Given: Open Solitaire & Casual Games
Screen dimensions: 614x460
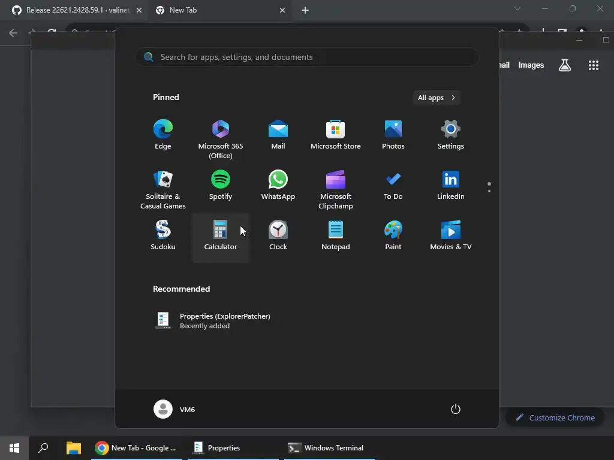Looking at the screenshot, I should (x=163, y=190).
